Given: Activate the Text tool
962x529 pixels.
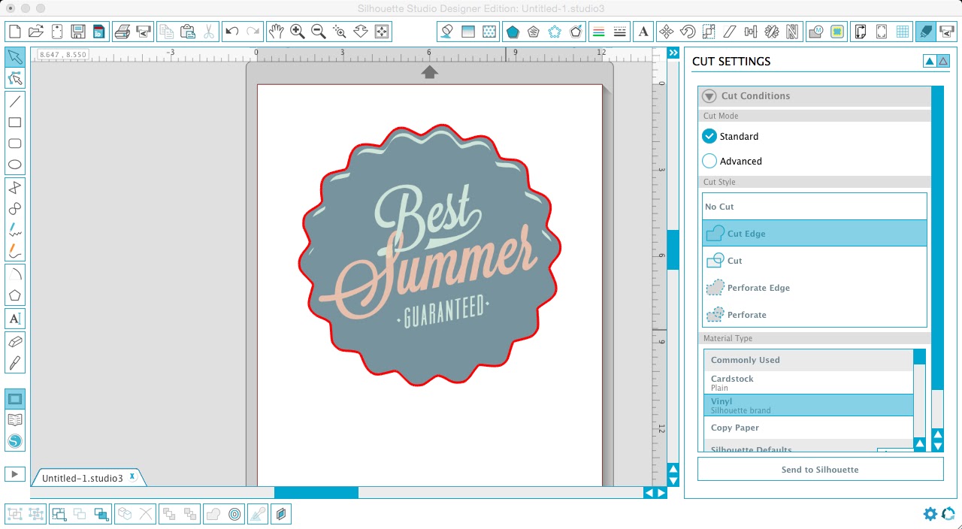Looking at the screenshot, I should pos(15,318).
